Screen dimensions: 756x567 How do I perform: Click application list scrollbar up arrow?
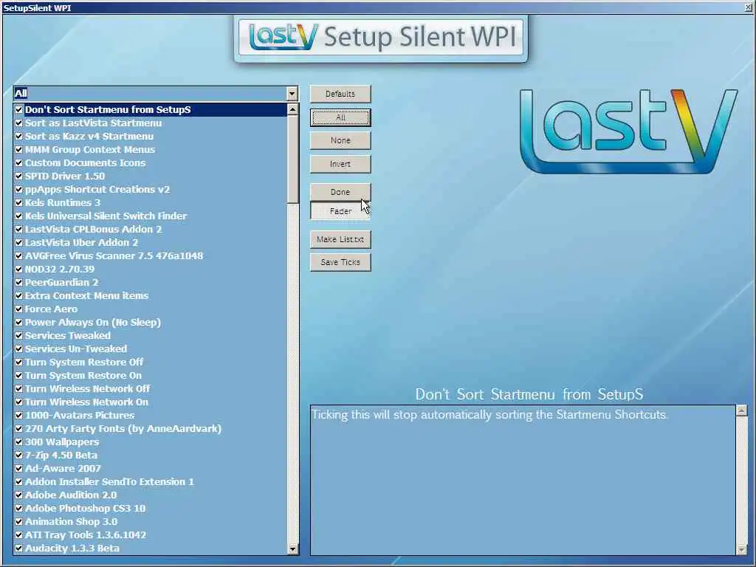point(292,110)
